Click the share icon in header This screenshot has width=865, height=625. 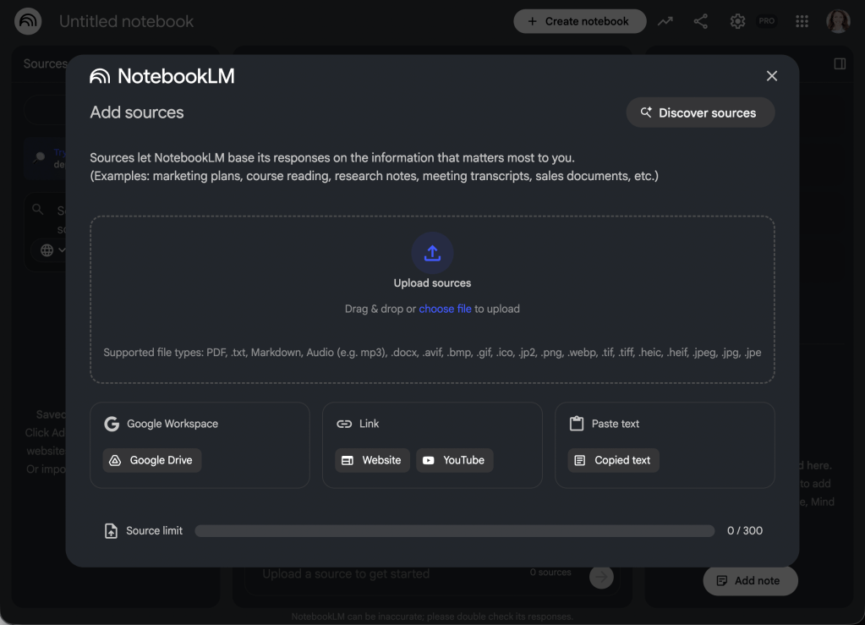tap(701, 21)
